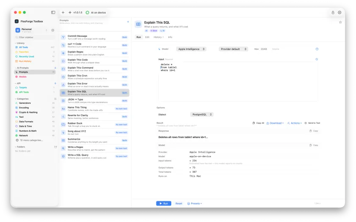This screenshot has height=222, width=356.
Task: Copy the Model section details
Action: 314,145
